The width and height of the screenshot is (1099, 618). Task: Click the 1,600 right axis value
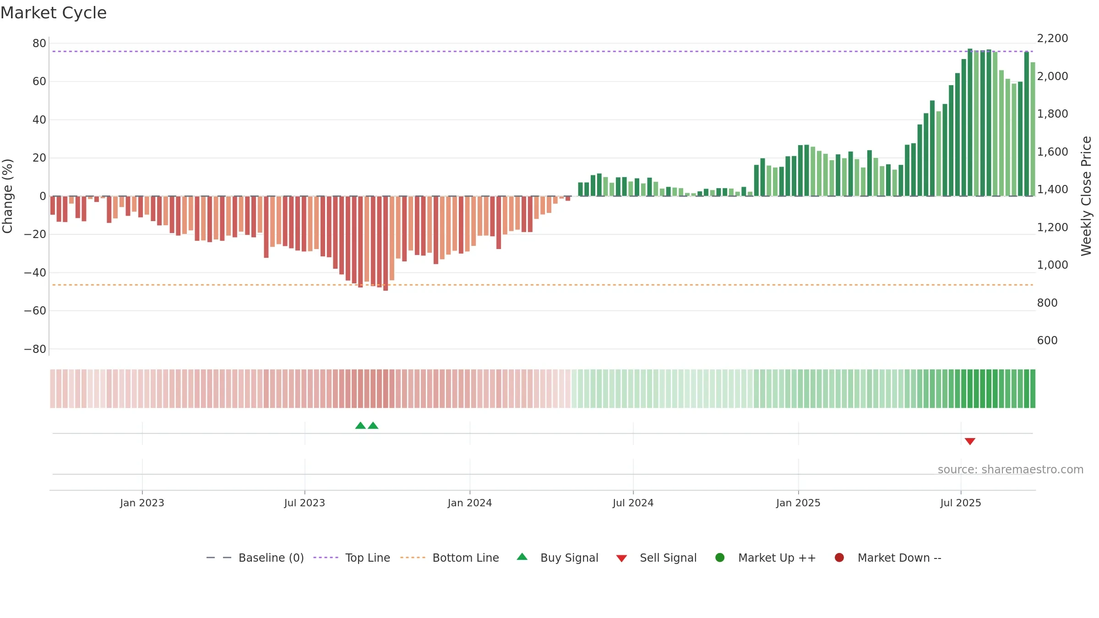point(1052,152)
